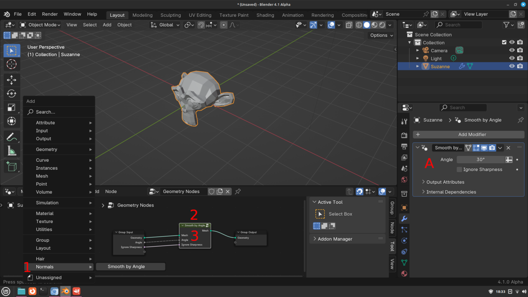Disable Suzanne in renders
The image size is (528, 297).
point(520,66)
